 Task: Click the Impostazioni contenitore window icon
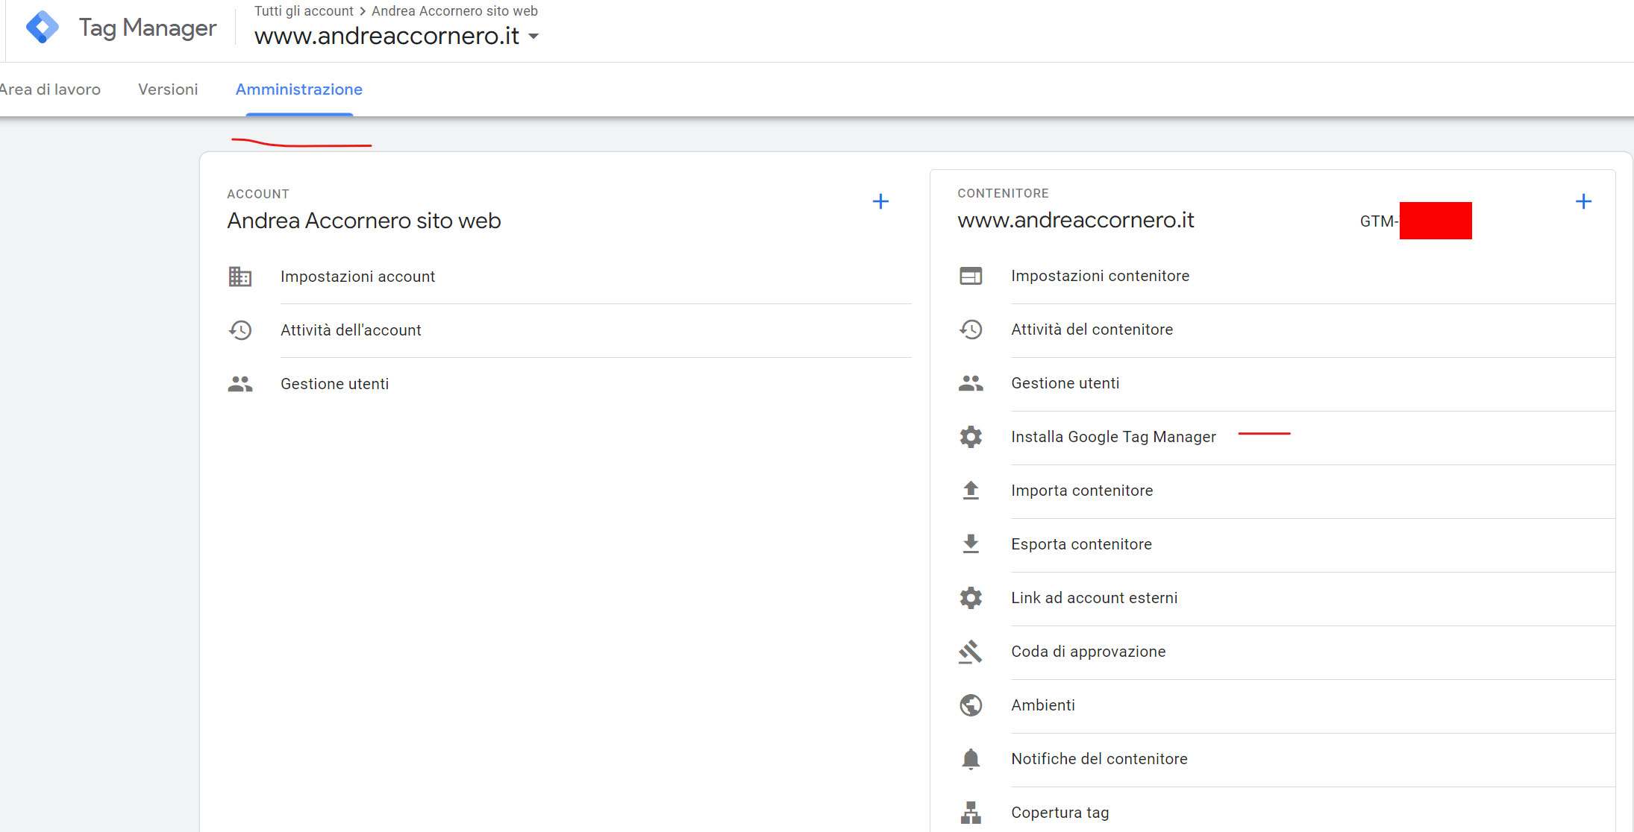971,276
